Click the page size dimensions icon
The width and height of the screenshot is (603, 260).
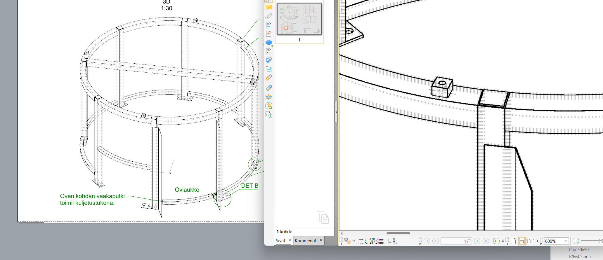[361, 241]
